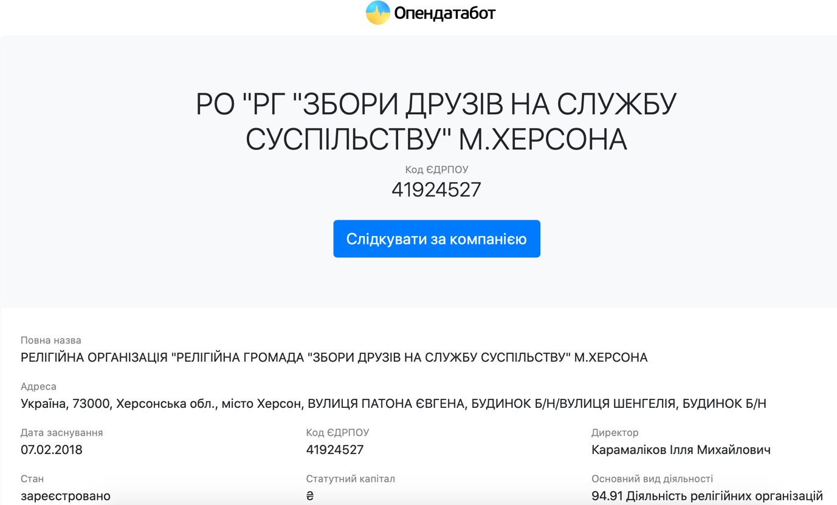This screenshot has height=505, width=837.
Task: Click the Стан label
Action: click(32, 479)
